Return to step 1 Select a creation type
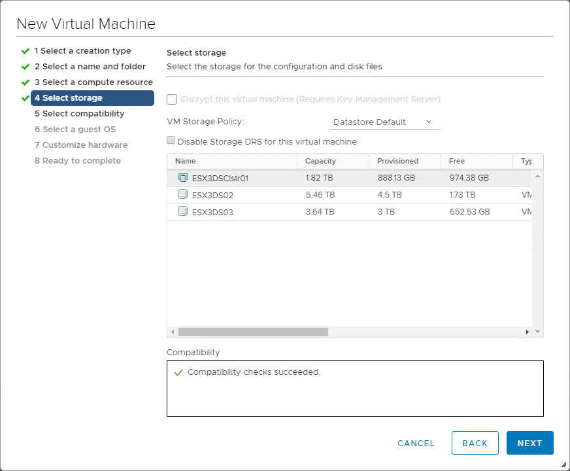Image resolution: width=570 pixels, height=471 pixels. click(82, 51)
